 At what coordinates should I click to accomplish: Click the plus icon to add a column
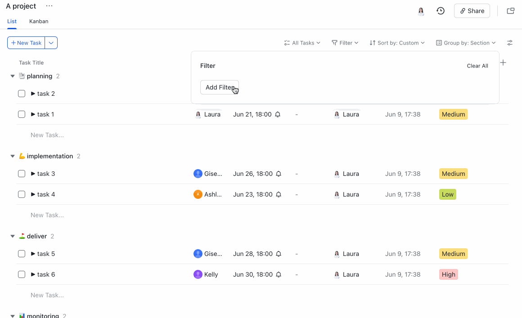[x=503, y=63]
